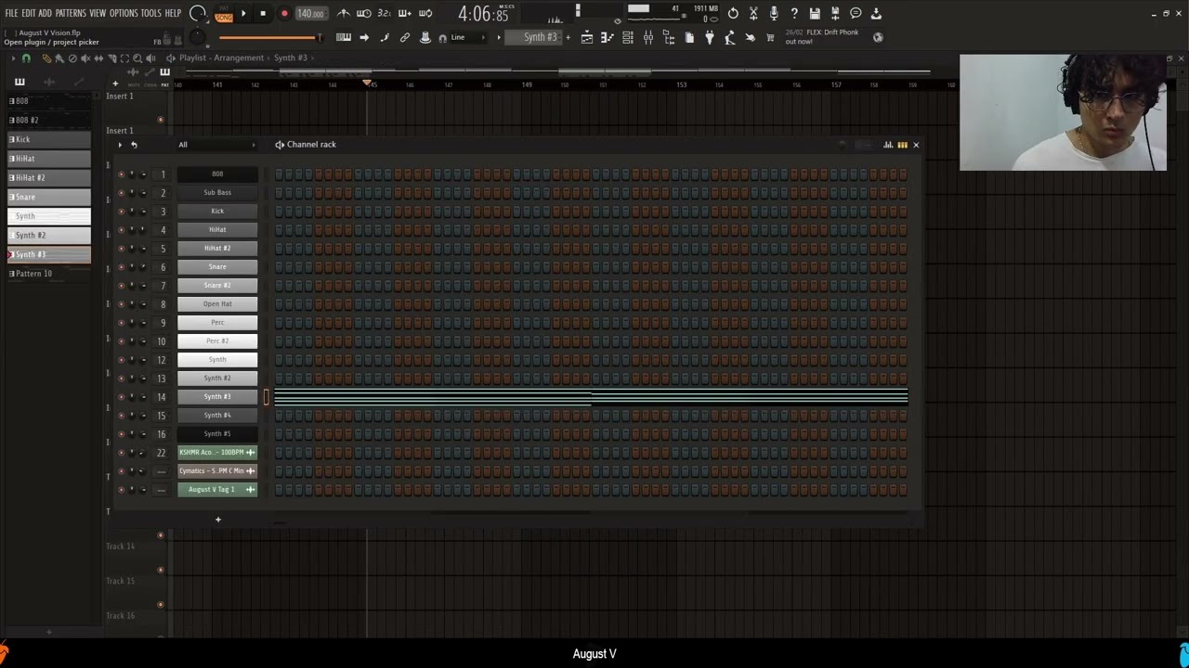Screen dimensions: 1189x668
Task: Toggle the playlist magnet snap icon
Action: pos(26,58)
